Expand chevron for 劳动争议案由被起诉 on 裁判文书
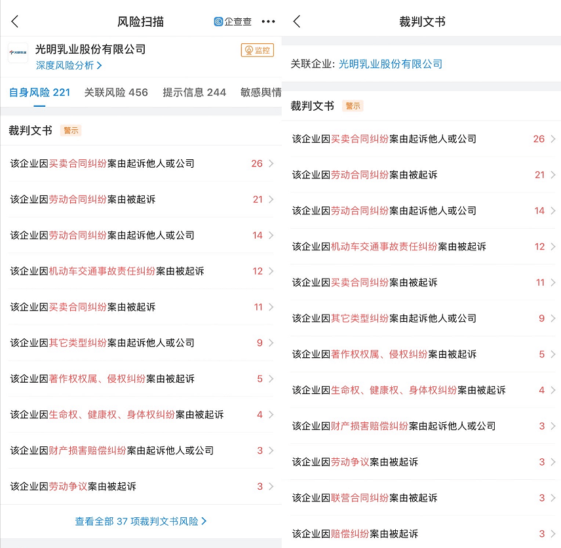This screenshot has height=548, width=561. point(553,461)
